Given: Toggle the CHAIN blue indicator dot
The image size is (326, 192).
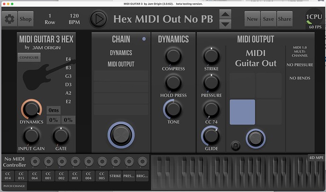Looking at the screenshot, I should click(x=144, y=39).
